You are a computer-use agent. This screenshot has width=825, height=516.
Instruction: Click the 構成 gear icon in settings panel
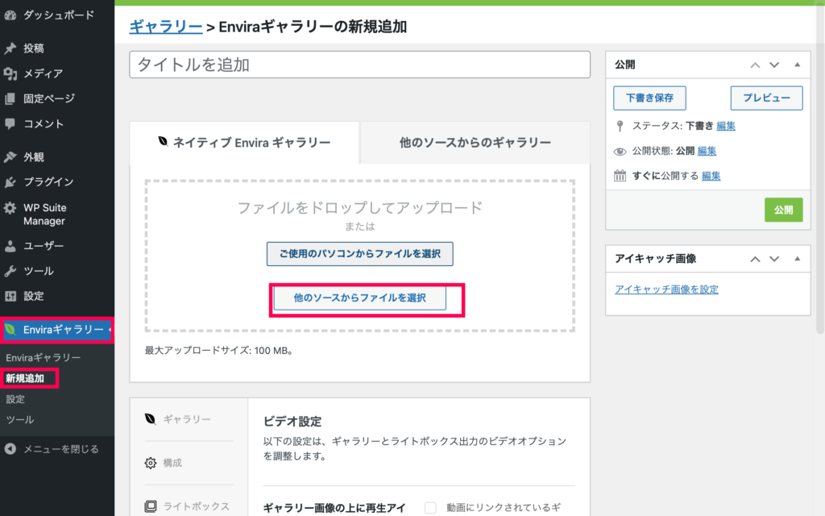tap(151, 463)
